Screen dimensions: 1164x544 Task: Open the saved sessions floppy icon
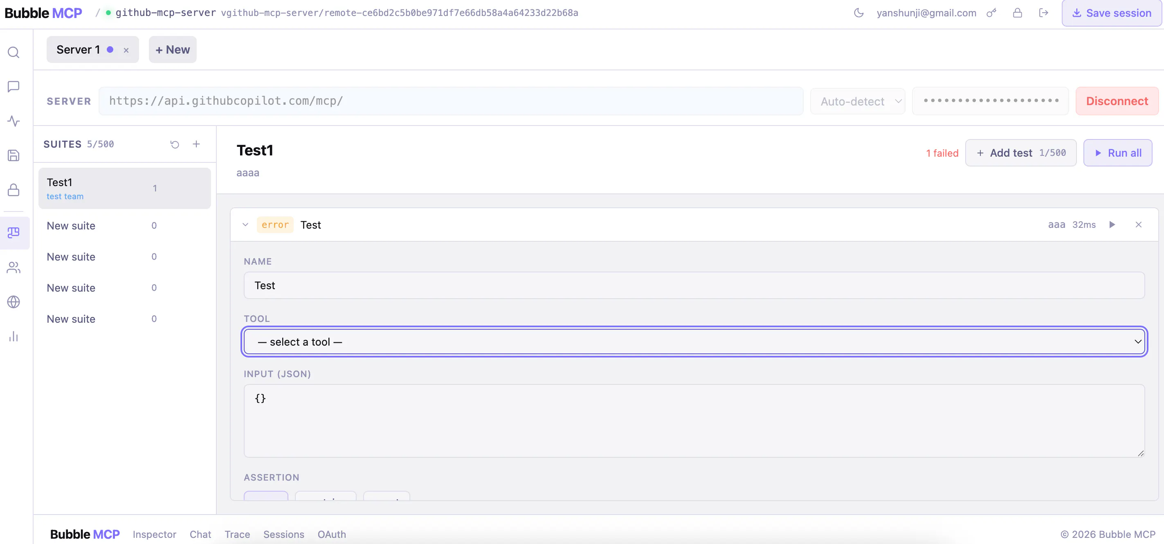[x=13, y=155]
